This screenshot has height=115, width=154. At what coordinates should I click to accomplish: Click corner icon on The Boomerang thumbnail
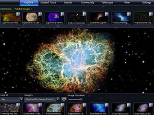point(129,14)
